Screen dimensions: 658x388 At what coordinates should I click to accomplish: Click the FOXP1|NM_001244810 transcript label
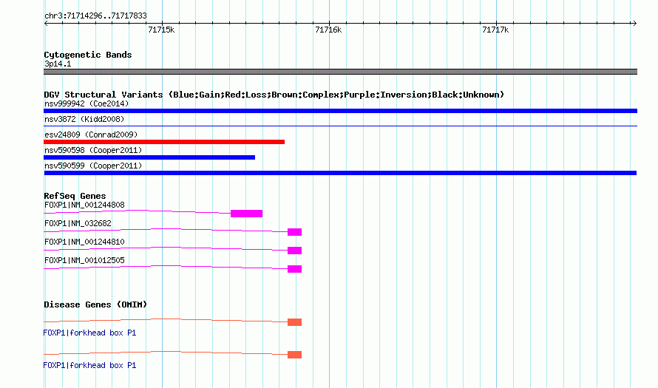84,242
